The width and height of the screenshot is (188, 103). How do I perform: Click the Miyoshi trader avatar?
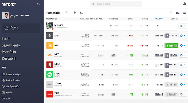pyautogui.click(x=50, y=26)
